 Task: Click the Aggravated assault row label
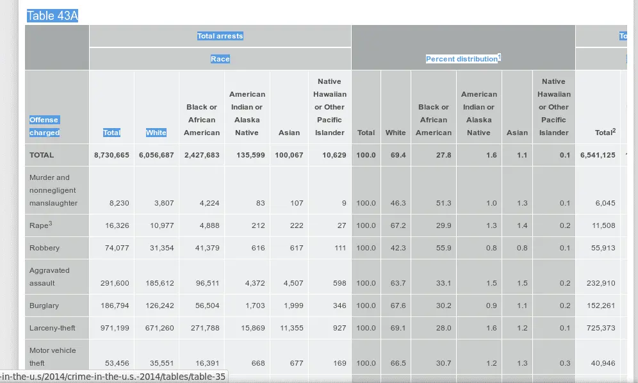coord(49,277)
